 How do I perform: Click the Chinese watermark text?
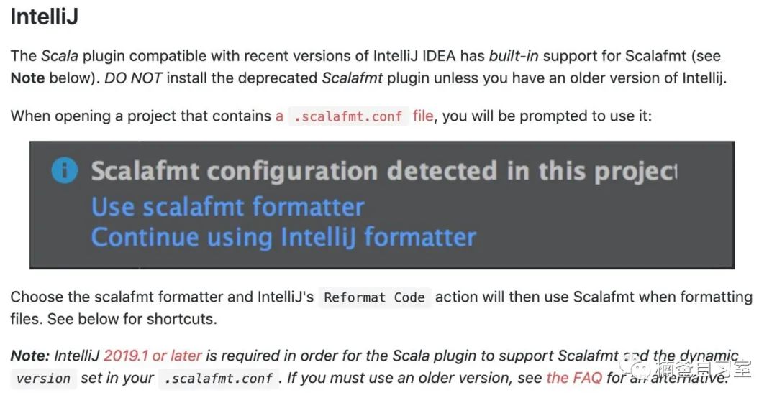click(x=703, y=369)
